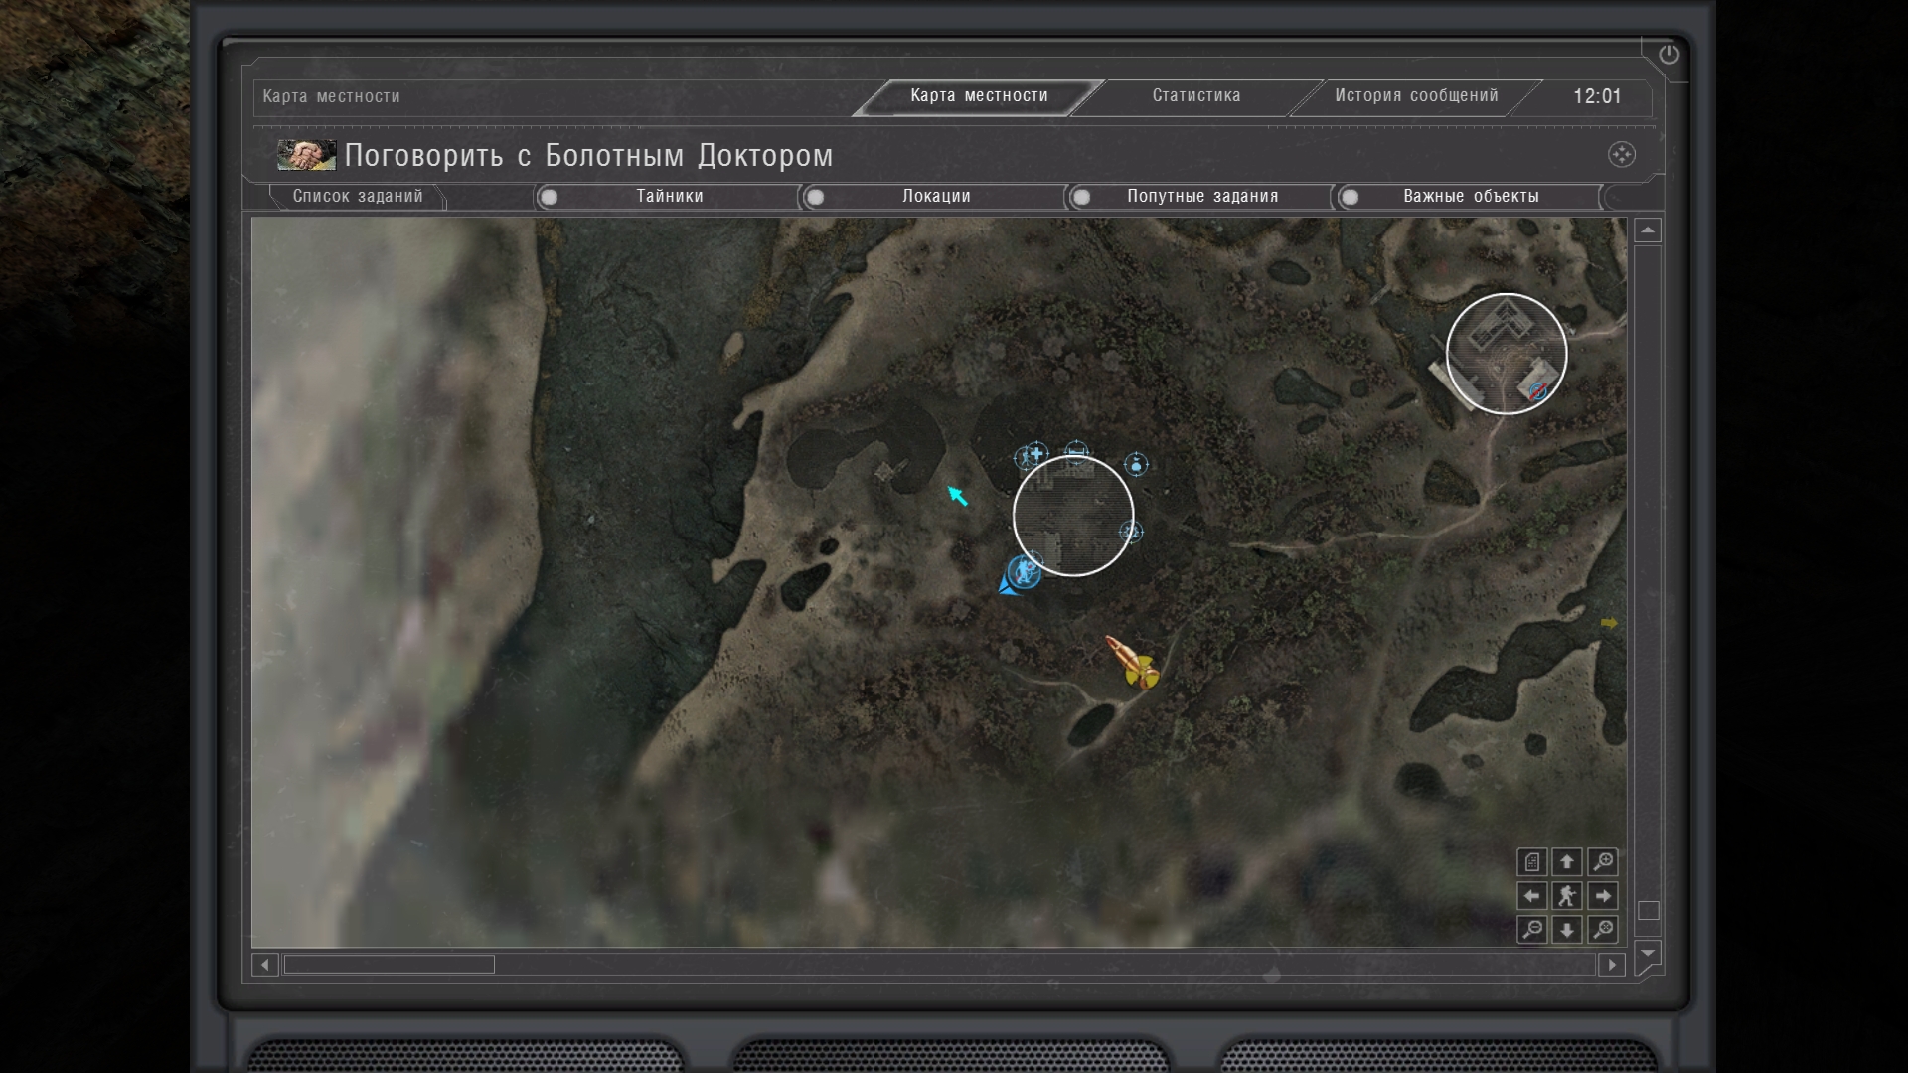Viewport: 1908px width, 1073px height.
Task: Switch to the Статистика tab
Action: pyautogui.click(x=1195, y=96)
